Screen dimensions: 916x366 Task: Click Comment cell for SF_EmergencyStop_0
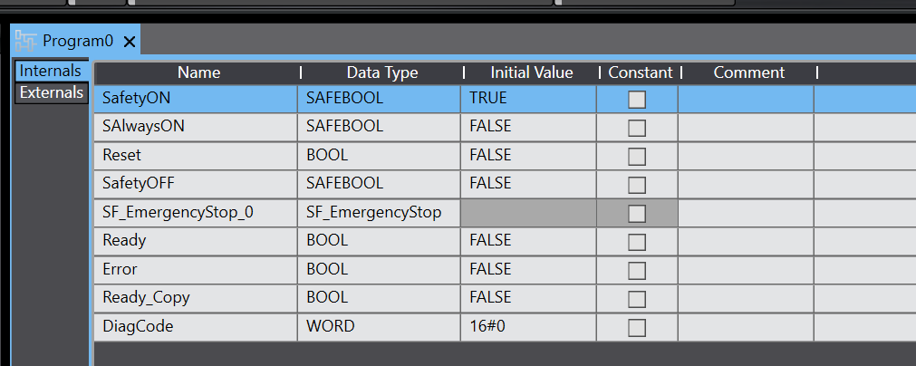746,213
